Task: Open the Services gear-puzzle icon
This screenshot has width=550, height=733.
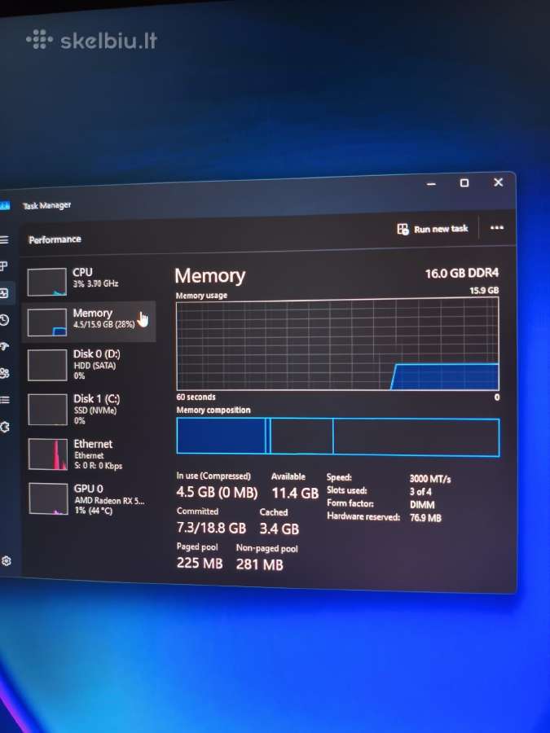Action: (x=5, y=427)
